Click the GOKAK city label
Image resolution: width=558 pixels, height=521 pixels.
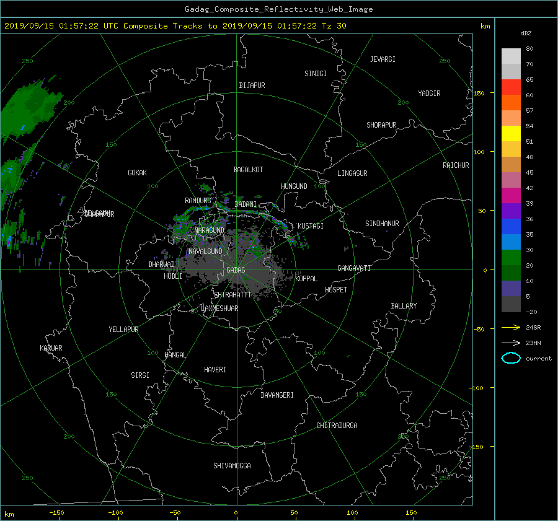pyautogui.click(x=137, y=173)
